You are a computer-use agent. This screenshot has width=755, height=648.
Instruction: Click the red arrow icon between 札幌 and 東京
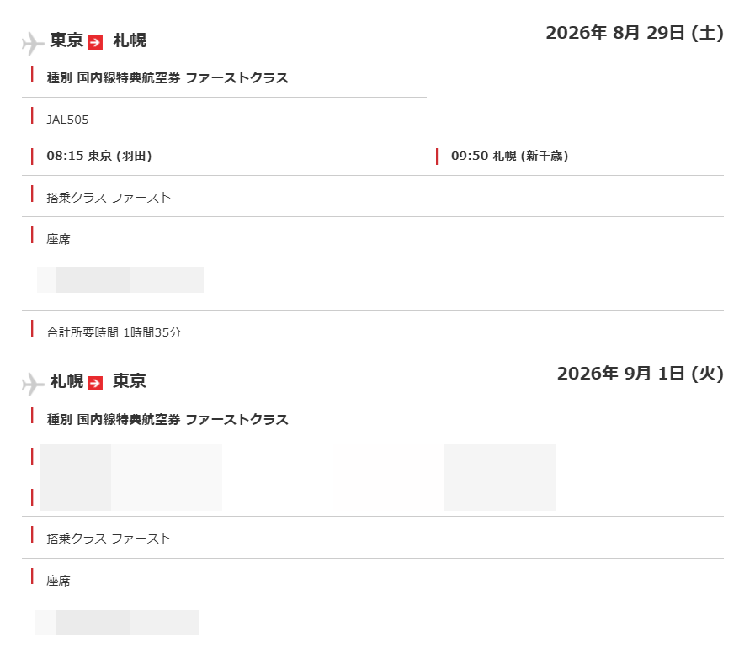click(x=95, y=383)
